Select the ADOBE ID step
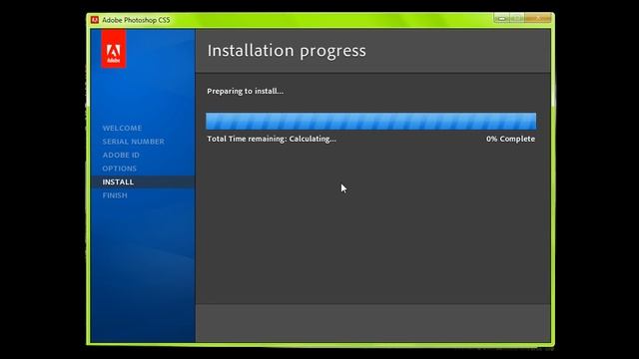The height and width of the screenshot is (359, 639). coord(121,155)
